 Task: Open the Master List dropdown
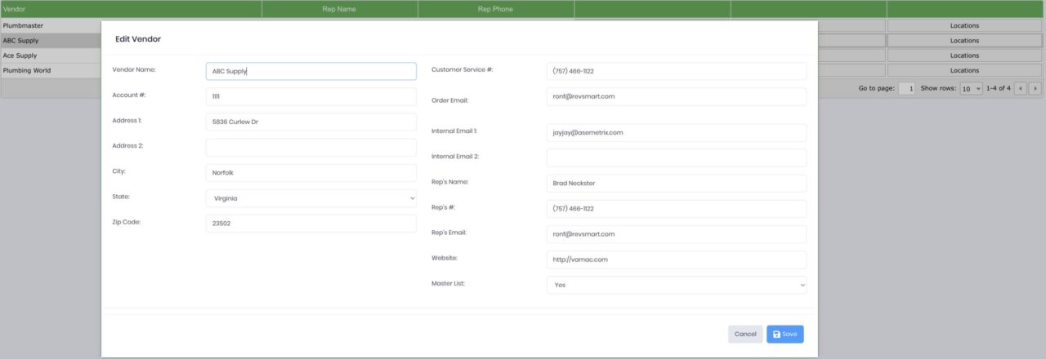(676, 285)
